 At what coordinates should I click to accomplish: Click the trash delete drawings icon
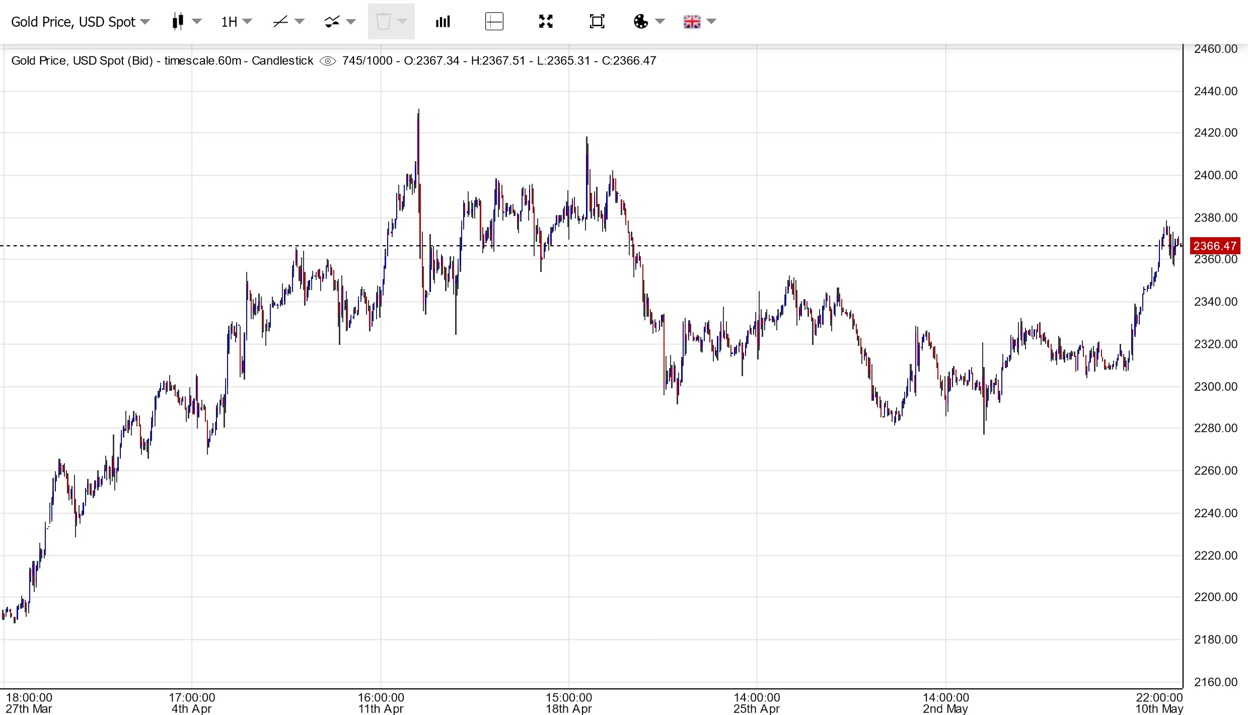click(x=383, y=22)
